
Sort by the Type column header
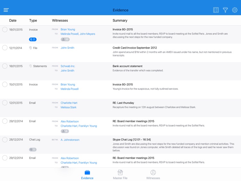click(x=33, y=21)
